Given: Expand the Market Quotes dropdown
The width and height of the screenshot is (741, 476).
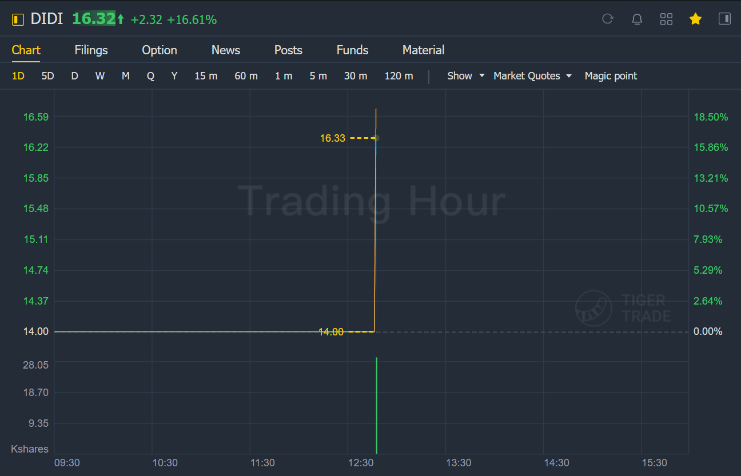Looking at the screenshot, I should tap(532, 76).
